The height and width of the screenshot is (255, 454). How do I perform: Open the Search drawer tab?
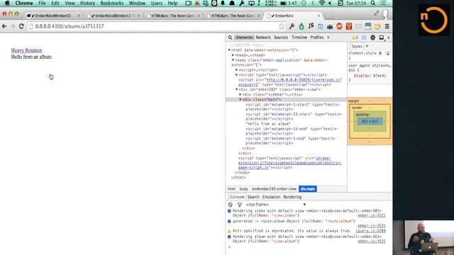tap(253, 197)
